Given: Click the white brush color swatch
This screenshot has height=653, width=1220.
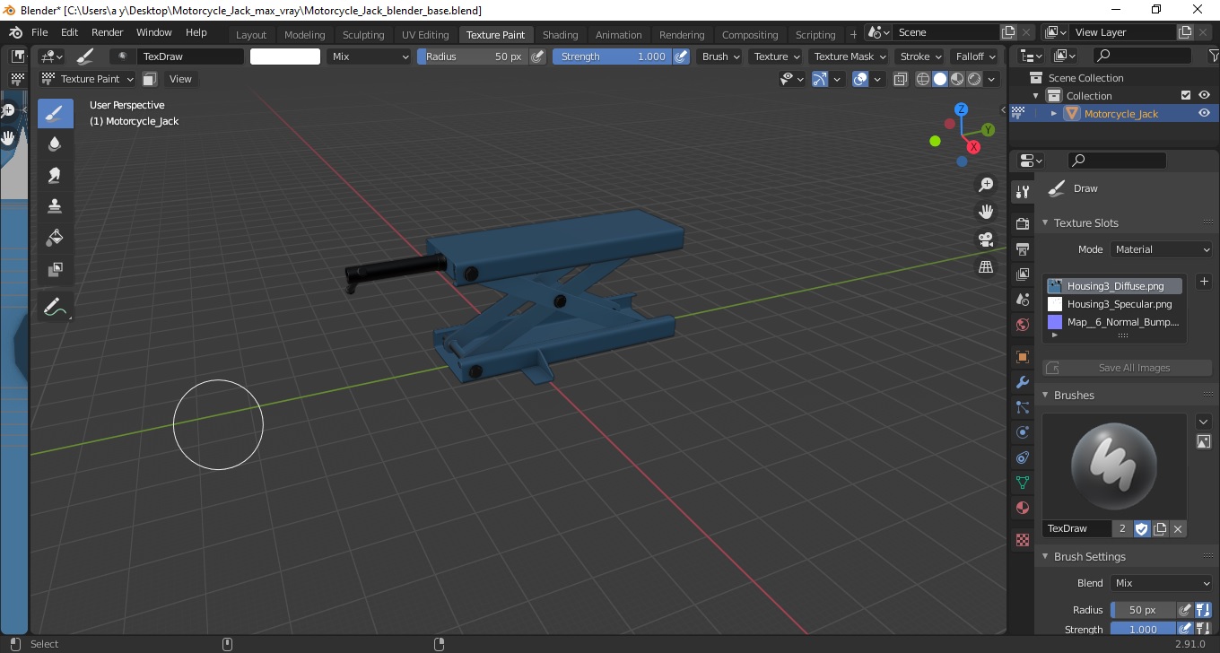Looking at the screenshot, I should (x=285, y=57).
